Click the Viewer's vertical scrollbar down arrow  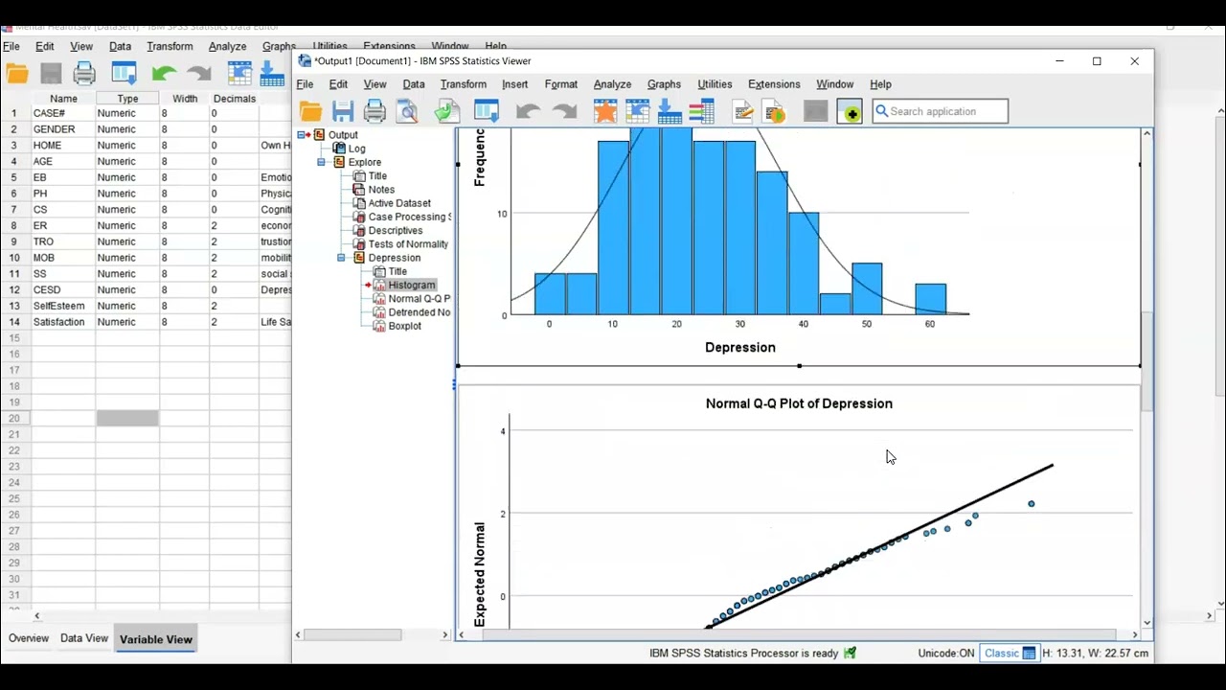click(x=1147, y=623)
